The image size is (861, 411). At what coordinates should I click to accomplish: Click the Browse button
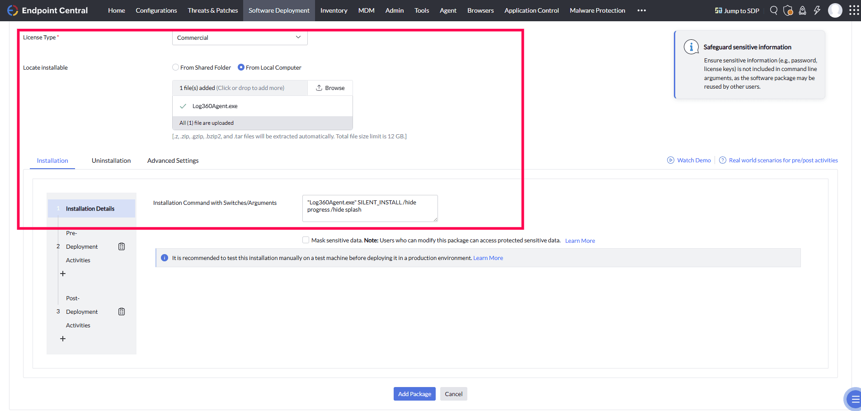point(330,88)
